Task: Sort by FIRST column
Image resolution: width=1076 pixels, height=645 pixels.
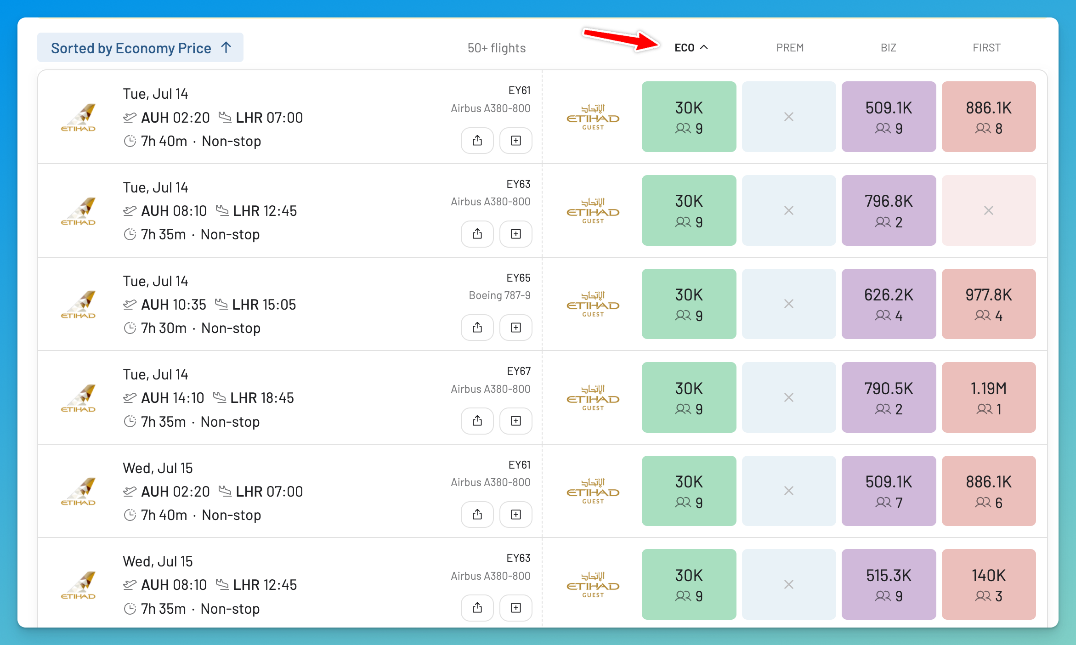Action: tap(986, 48)
